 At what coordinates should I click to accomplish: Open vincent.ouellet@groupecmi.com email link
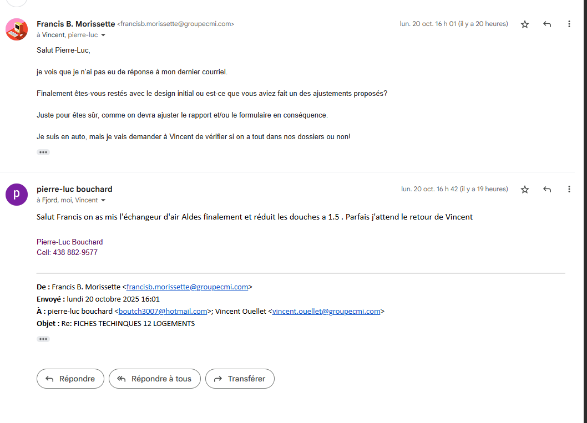tap(326, 312)
